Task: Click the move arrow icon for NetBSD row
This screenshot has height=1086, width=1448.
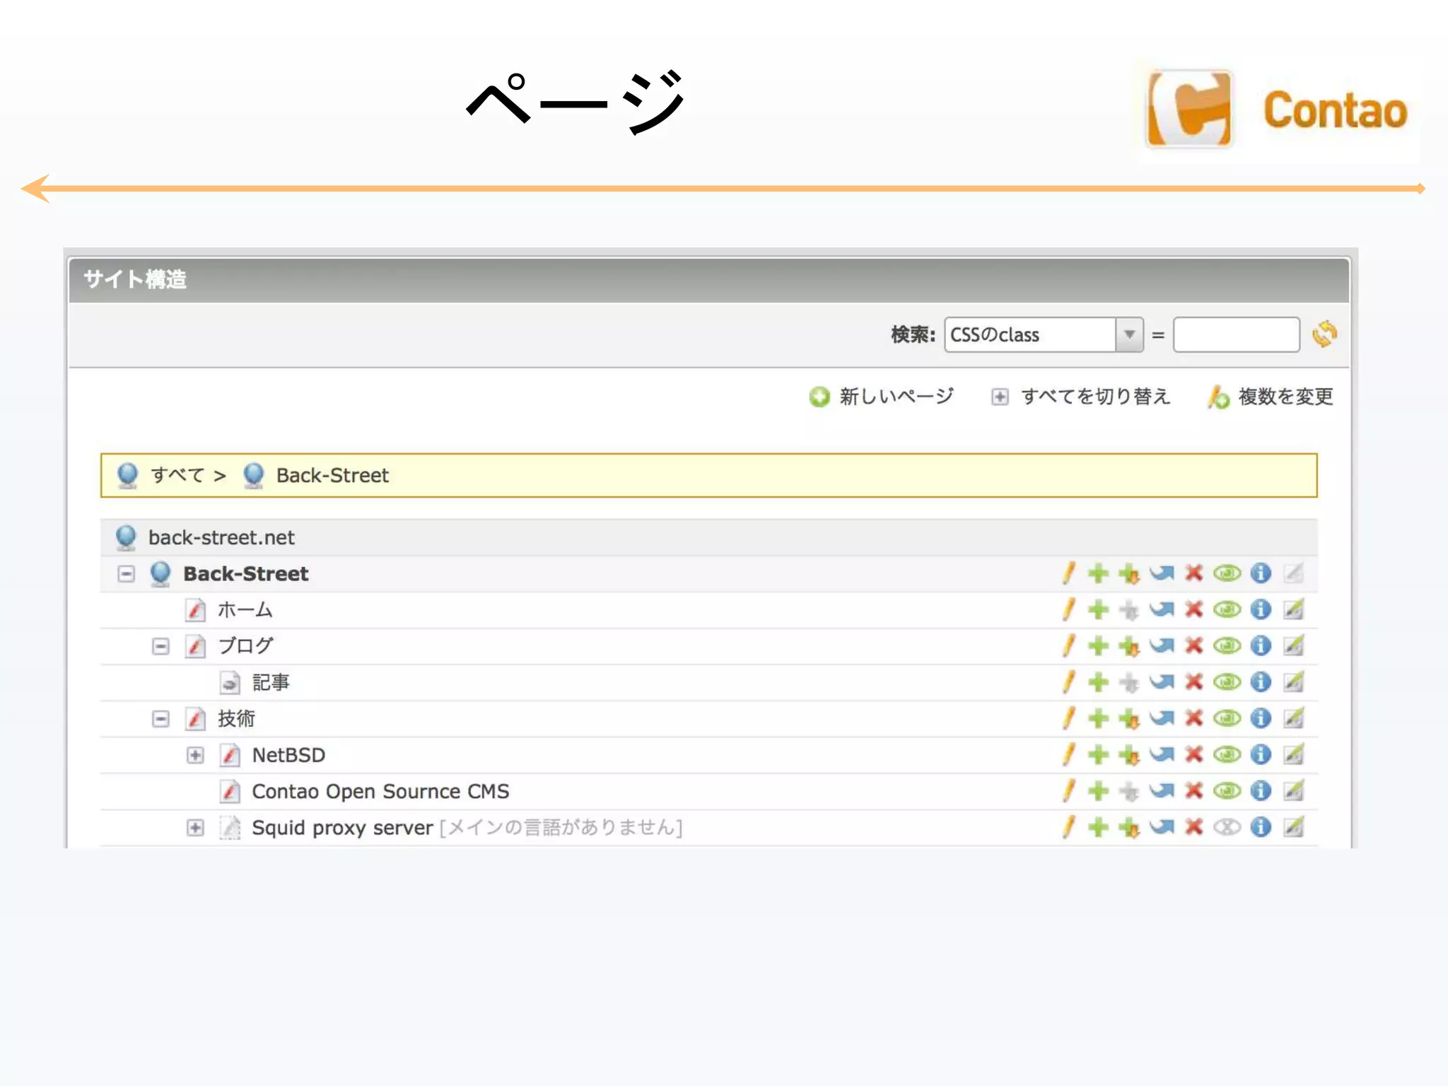Action: 1161,754
